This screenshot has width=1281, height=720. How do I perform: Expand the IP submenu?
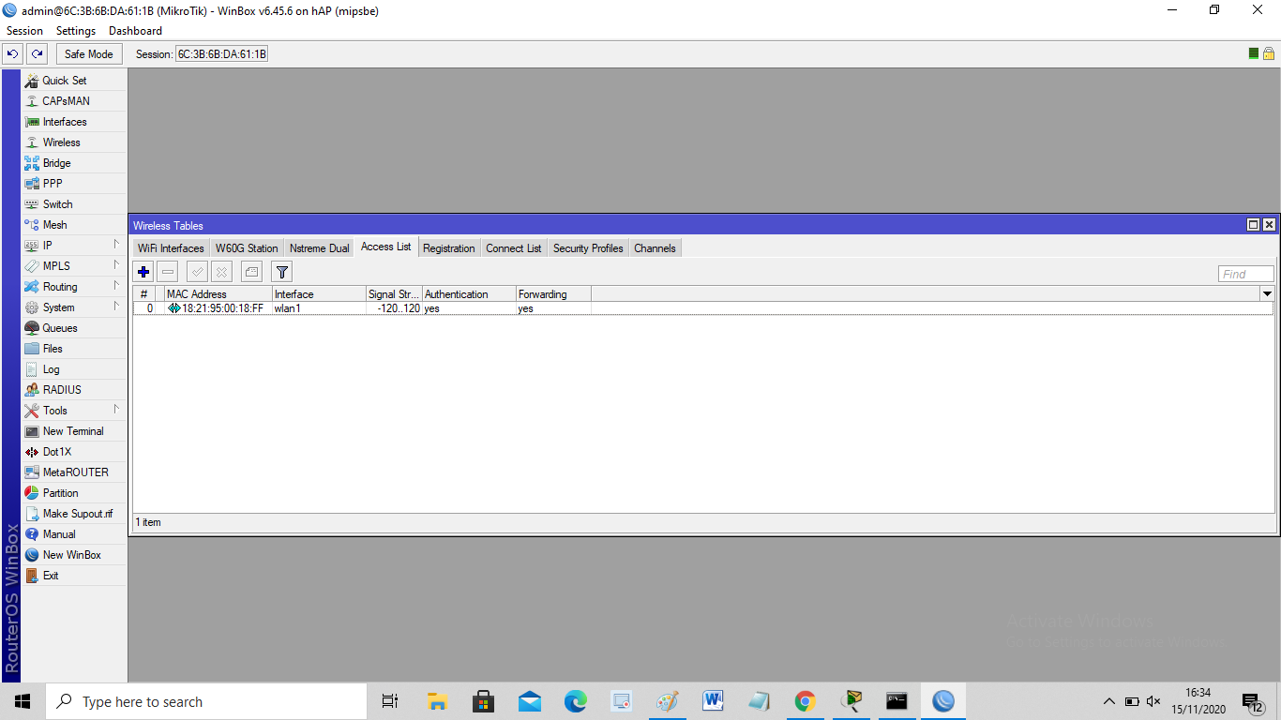coord(73,246)
